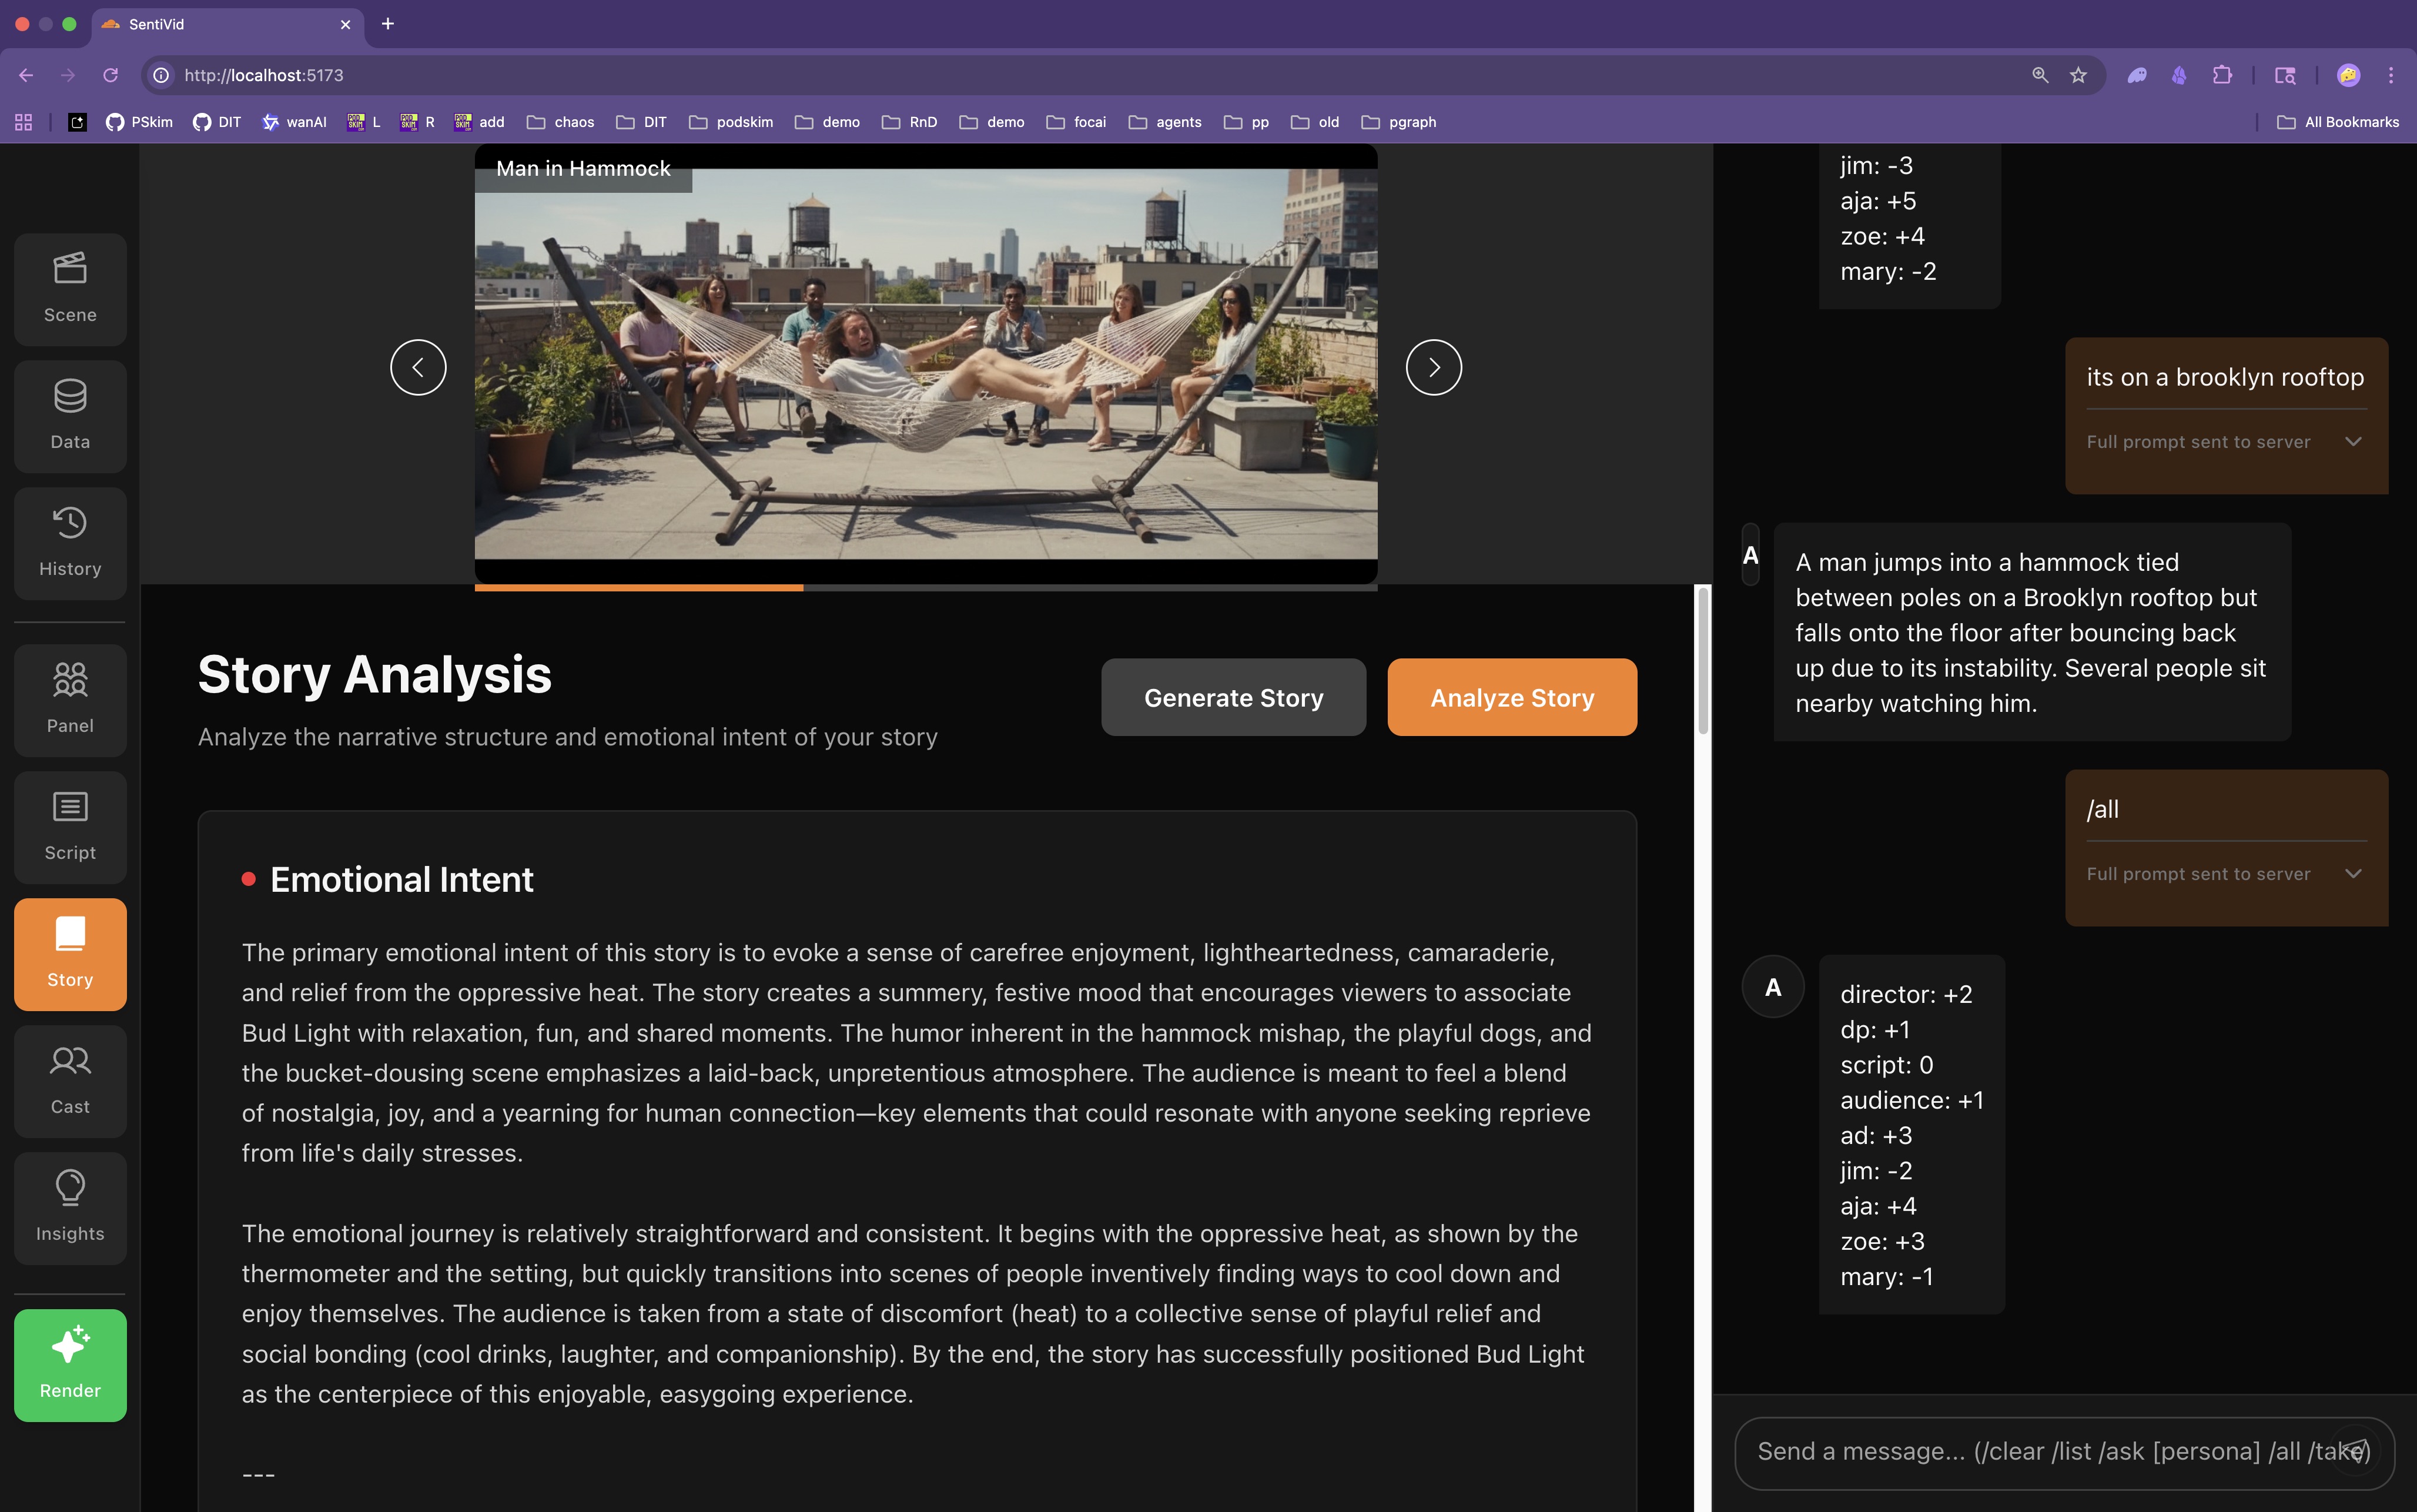Open the History sidebar item

click(70, 543)
